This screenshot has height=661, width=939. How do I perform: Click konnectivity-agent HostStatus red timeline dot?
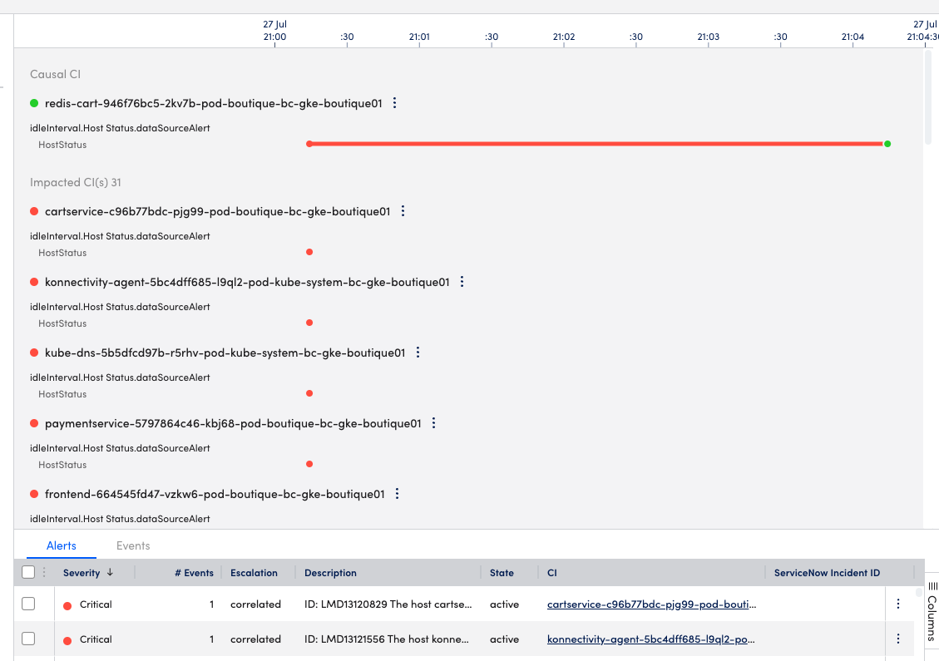[x=309, y=323]
